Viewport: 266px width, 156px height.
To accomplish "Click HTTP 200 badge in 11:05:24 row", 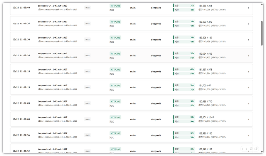I will [x=115, y=54].
